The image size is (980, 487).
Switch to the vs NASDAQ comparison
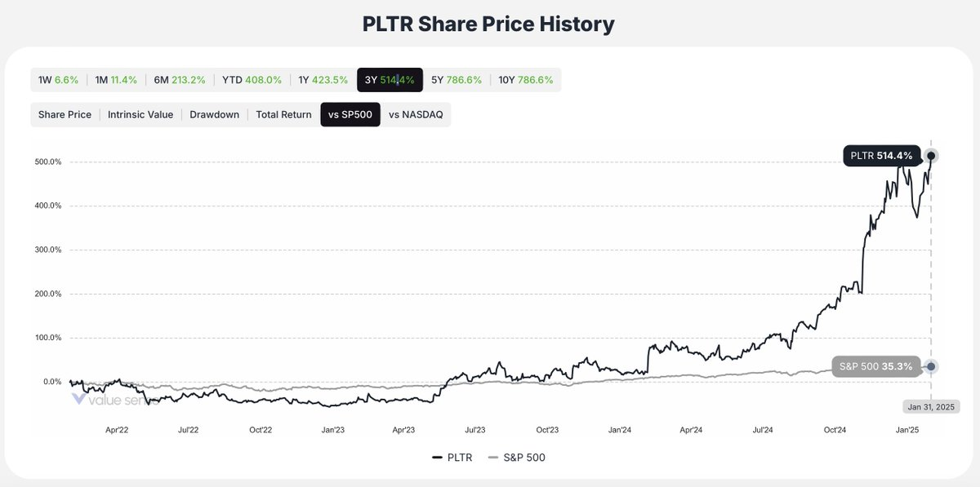(418, 114)
